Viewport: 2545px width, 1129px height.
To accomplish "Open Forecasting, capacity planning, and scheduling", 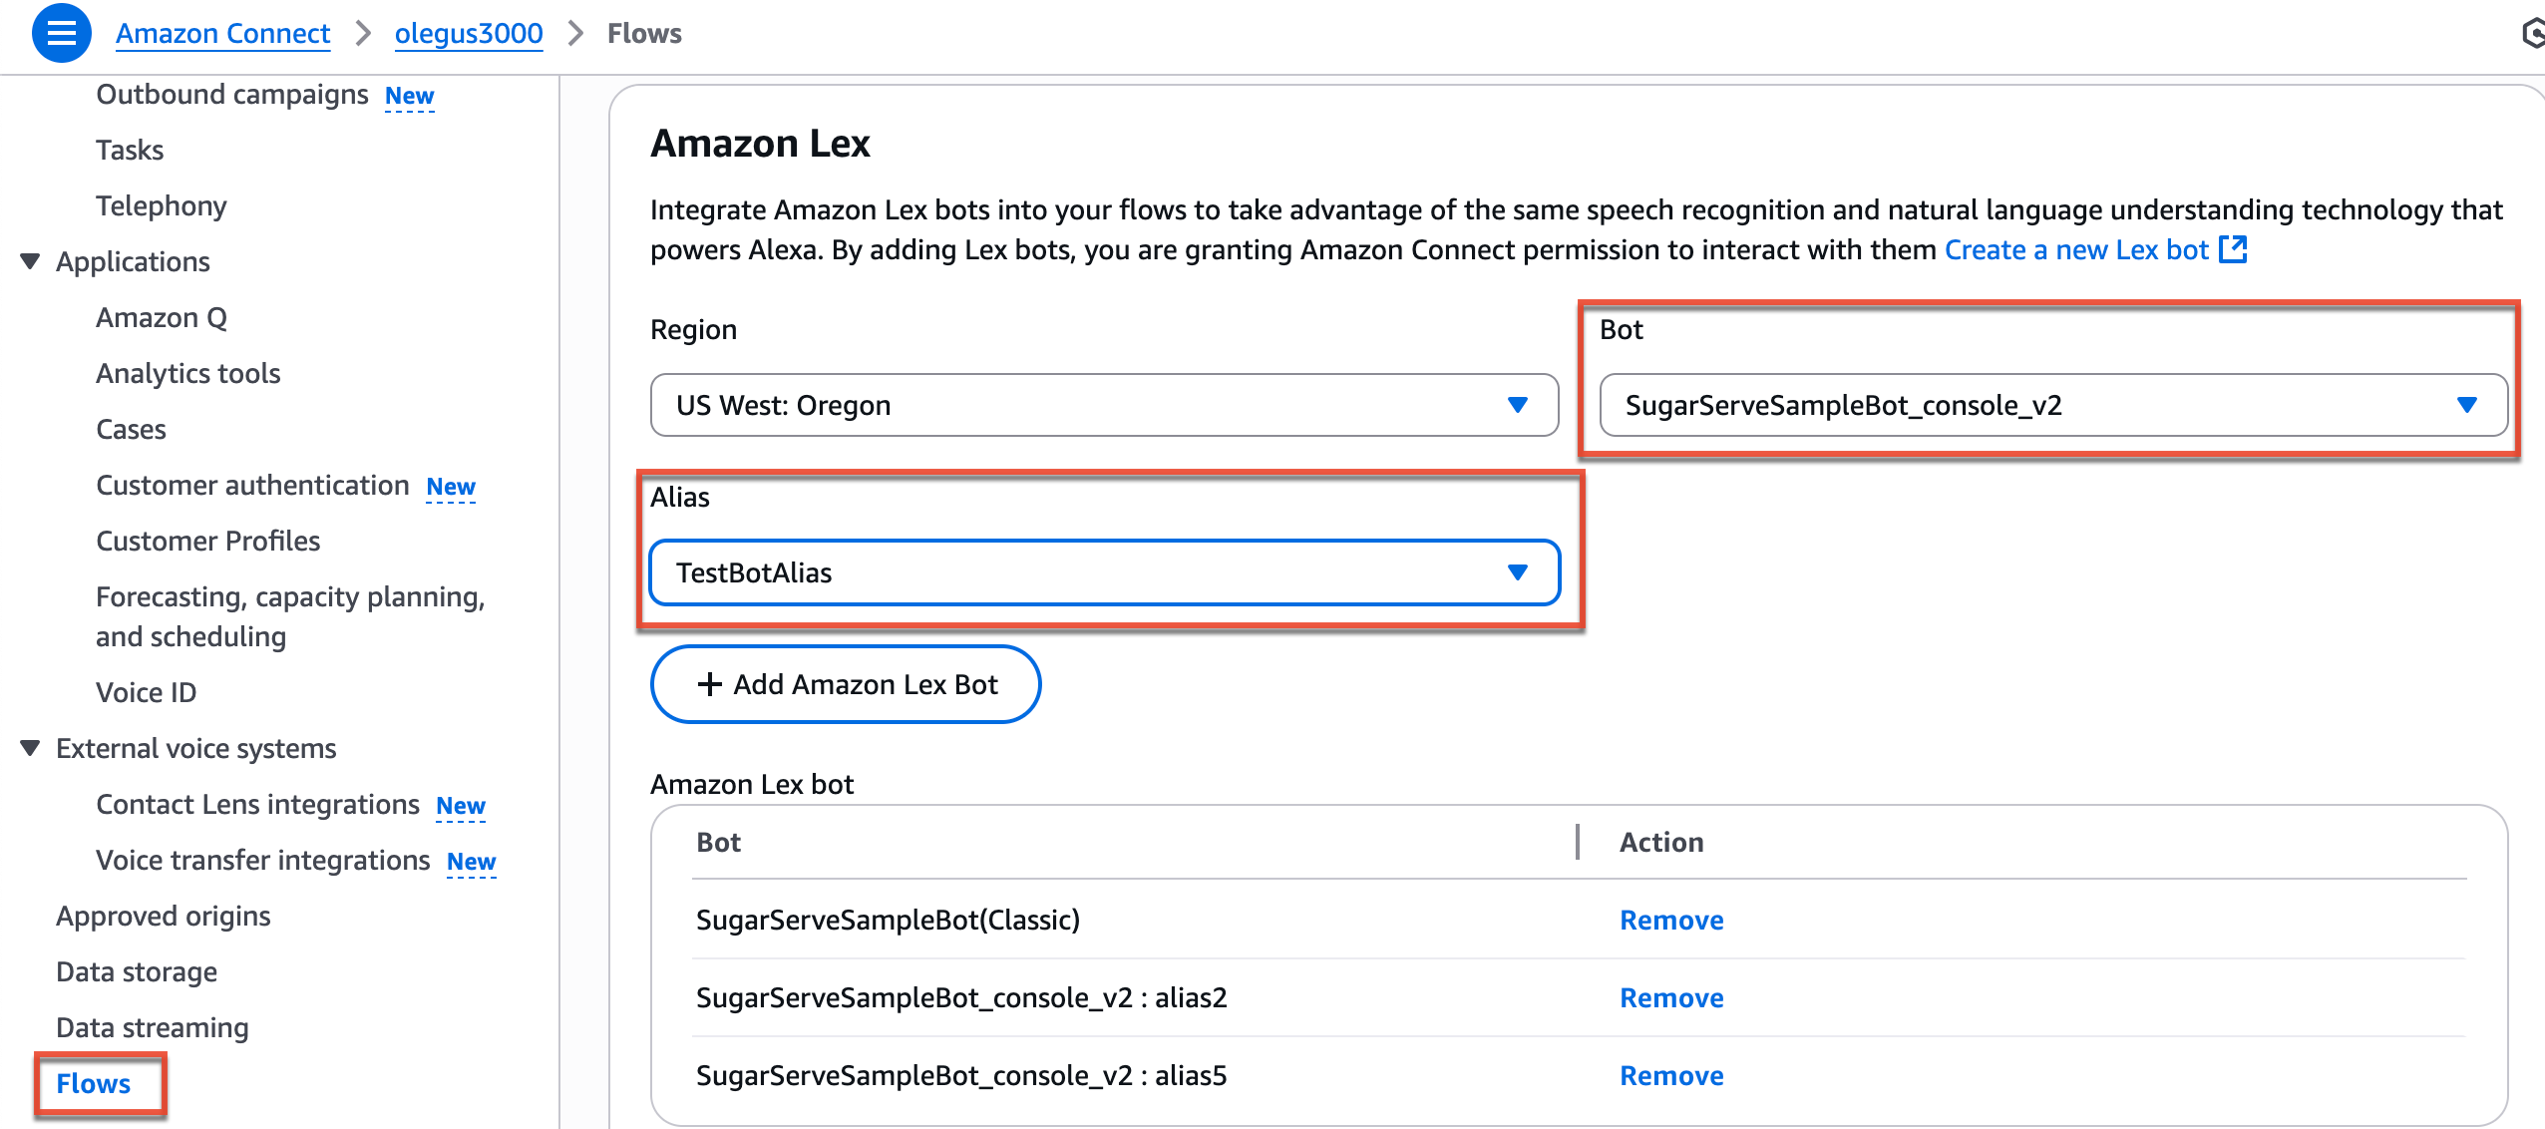I will click(290, 616).
